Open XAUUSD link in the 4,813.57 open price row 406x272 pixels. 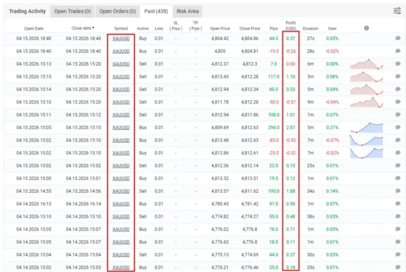121,191
